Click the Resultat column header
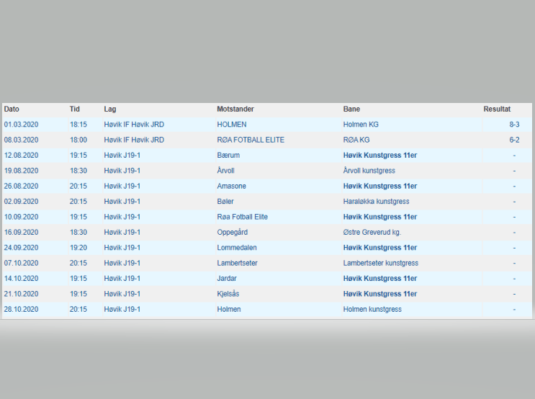 click(x=497, y=109)
